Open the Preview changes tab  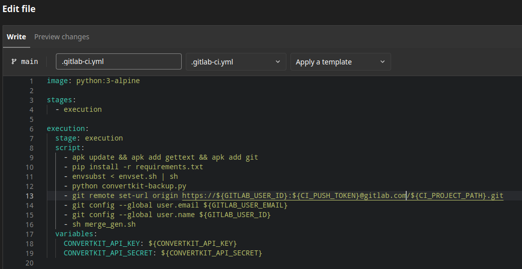tap(61, 37)
